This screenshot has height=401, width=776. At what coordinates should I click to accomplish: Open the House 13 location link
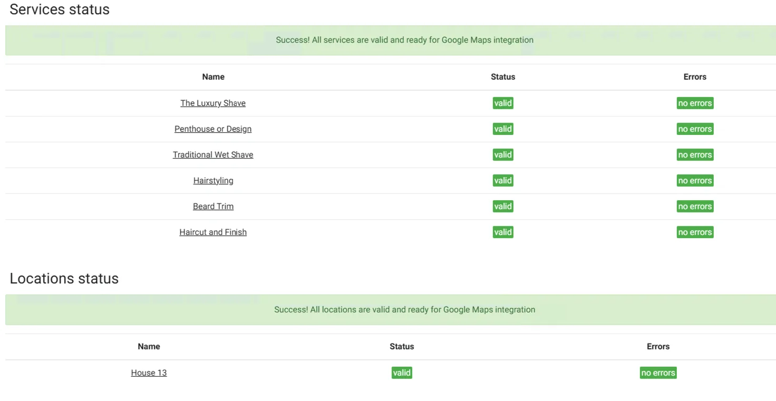click(x=149, y=373)
